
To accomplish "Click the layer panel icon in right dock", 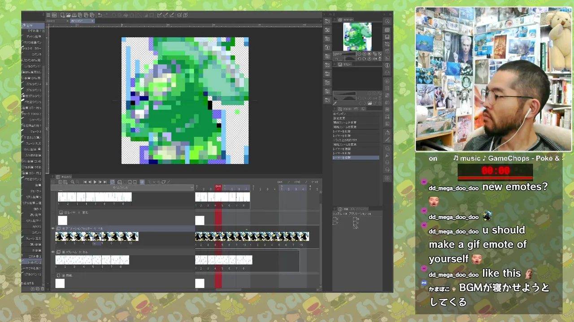I will coord(387,30).
